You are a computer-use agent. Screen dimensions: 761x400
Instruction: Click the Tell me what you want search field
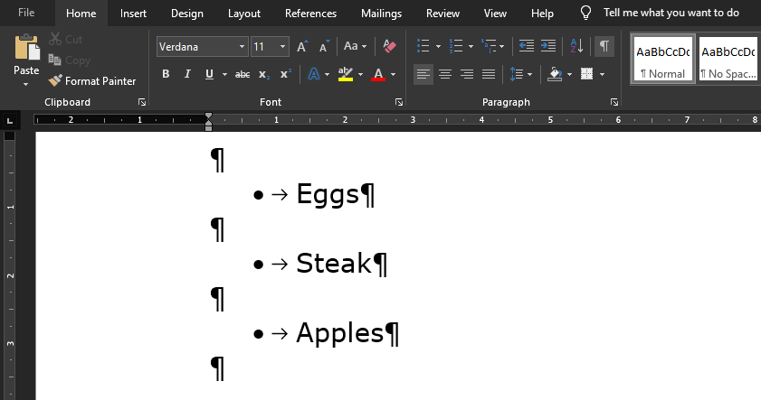671,14
